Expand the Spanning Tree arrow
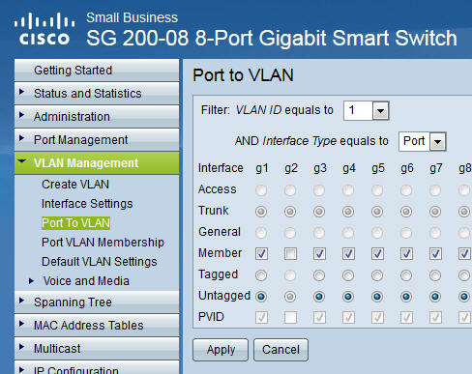Screen dimensions: 472x374 point(21,301)
